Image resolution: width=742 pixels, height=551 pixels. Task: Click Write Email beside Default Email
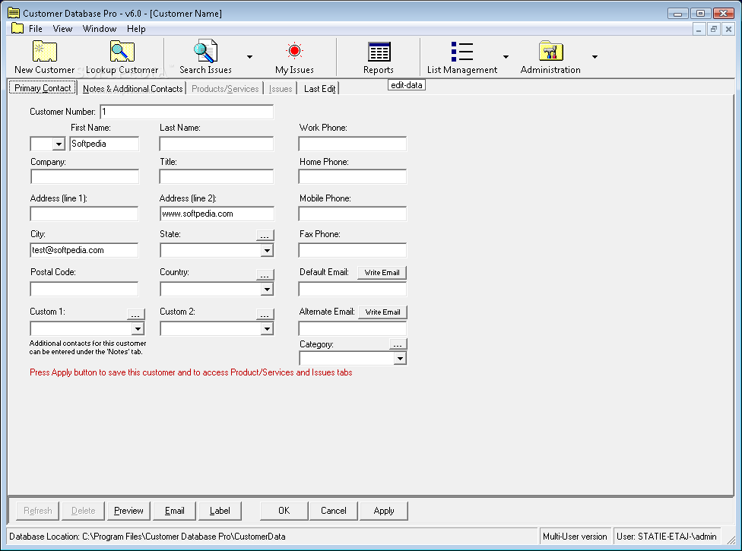(x=382, y=272)
